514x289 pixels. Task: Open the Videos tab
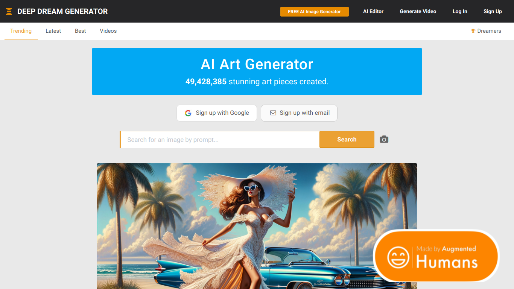[x=108, y=31]
